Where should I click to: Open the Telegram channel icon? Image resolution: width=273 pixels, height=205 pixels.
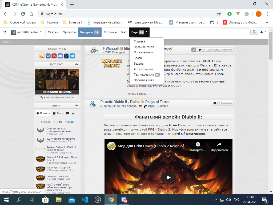pos(72,56)
